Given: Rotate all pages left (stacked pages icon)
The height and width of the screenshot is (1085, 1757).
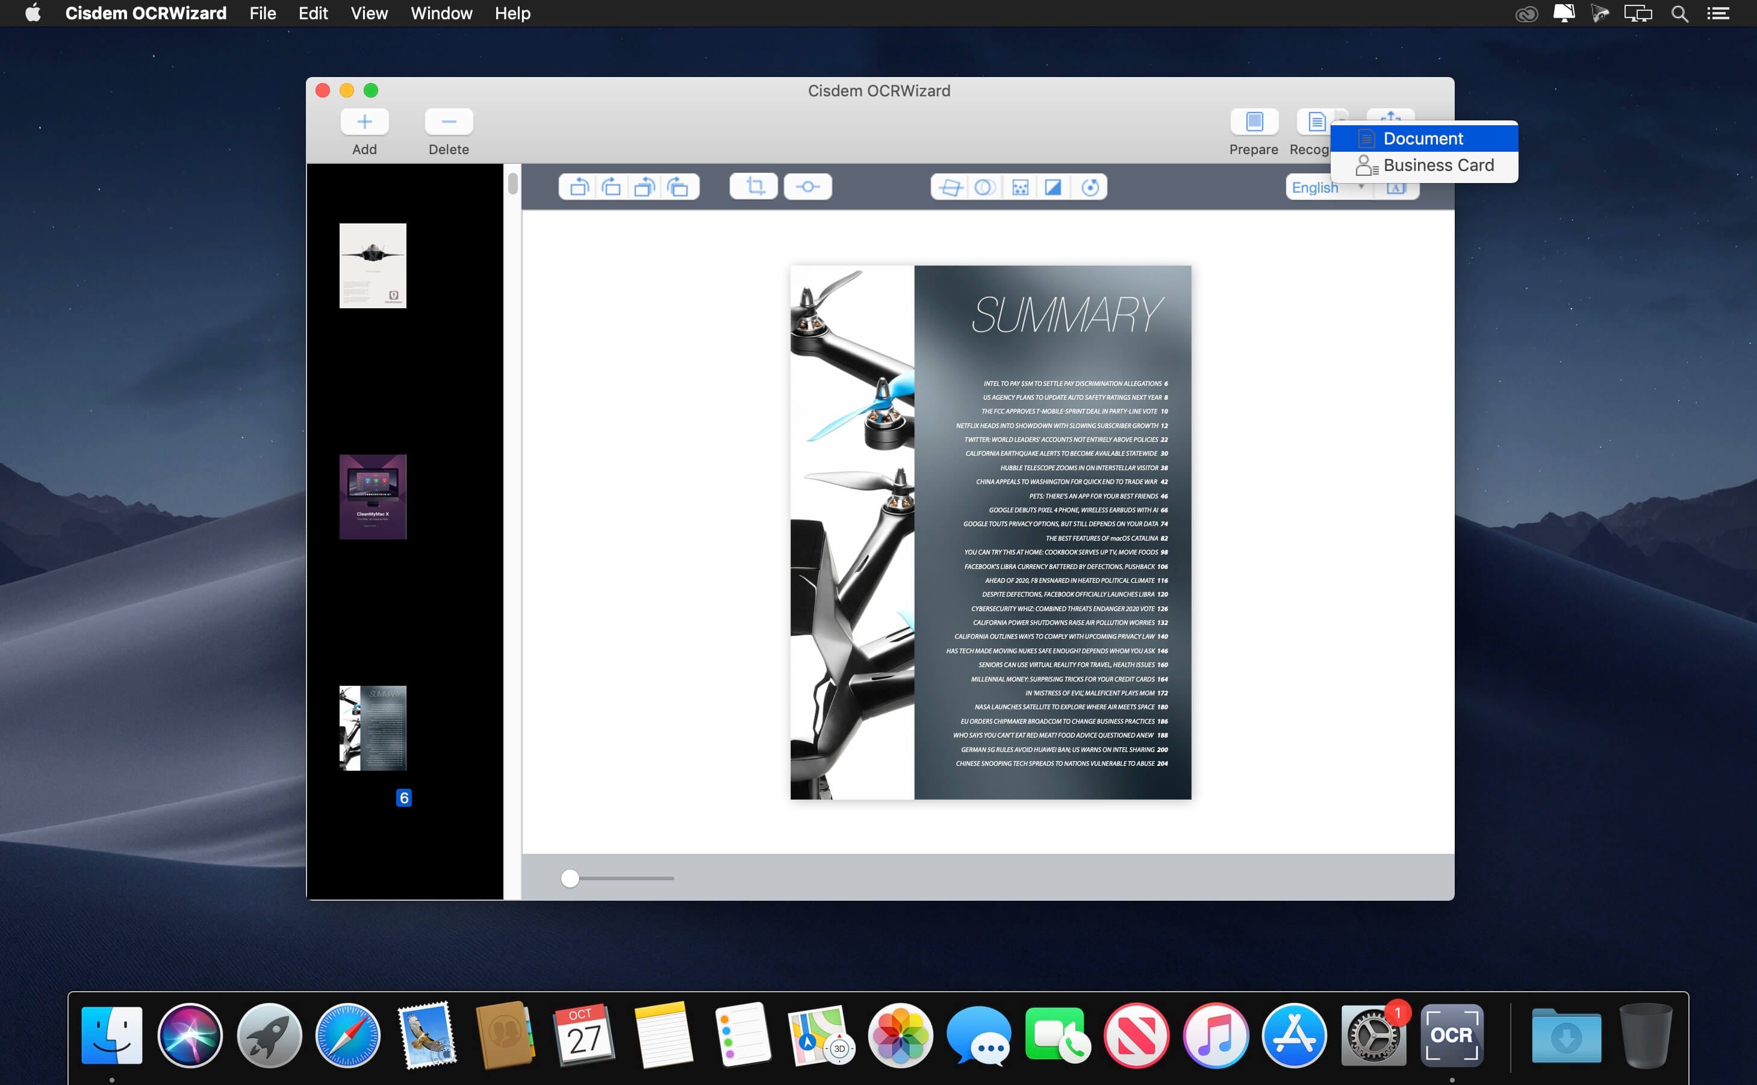Looking at the screenshot, I should point(644,187).
